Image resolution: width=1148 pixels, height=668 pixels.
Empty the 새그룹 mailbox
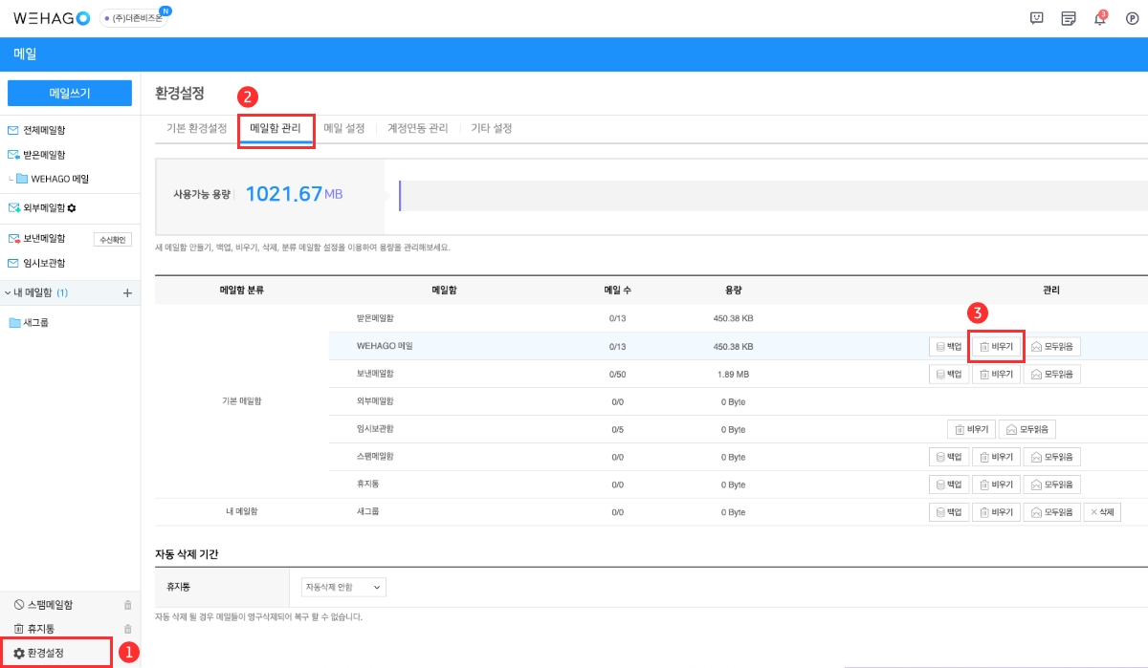pyautogui.click(x=996, y=512)
